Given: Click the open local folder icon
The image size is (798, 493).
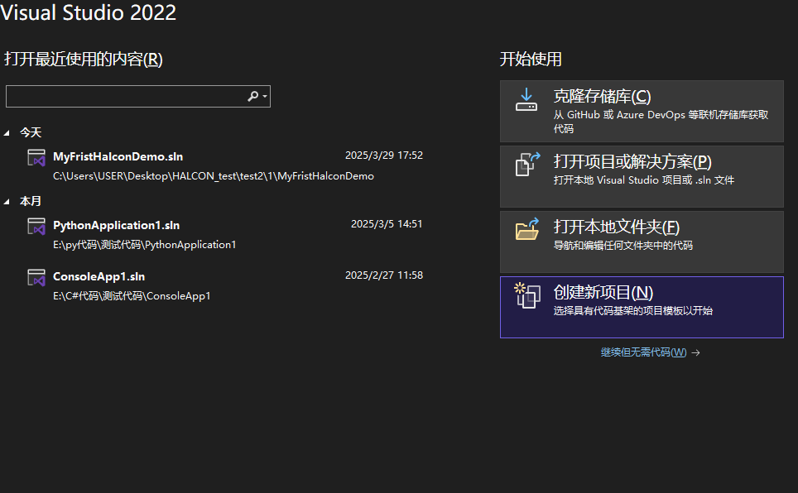Looking at the screenshot, I should point(527,229).
